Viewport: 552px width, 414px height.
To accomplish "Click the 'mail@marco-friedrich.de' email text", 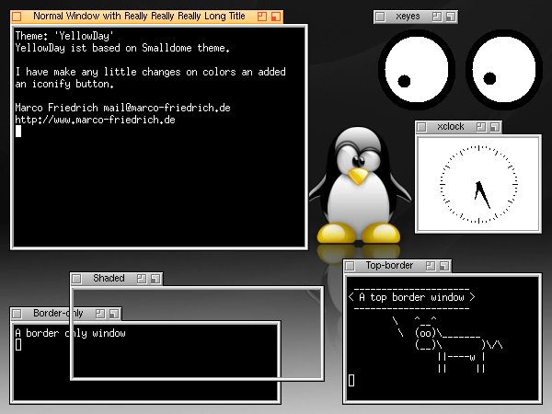I will (x=167, y=108).
